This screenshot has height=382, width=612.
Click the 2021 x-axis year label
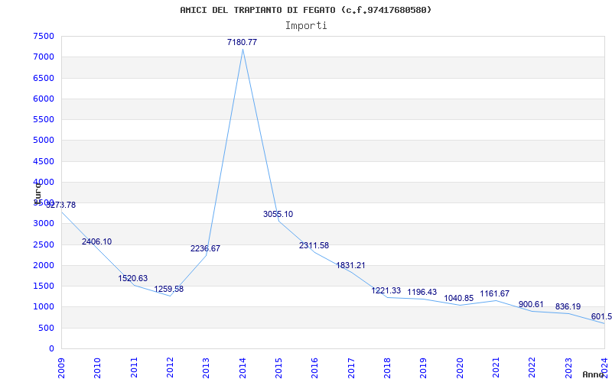coord(496,368)
